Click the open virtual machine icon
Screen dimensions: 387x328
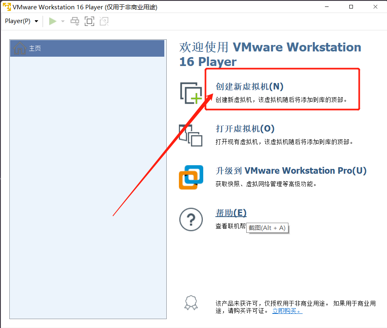[191, 135]
